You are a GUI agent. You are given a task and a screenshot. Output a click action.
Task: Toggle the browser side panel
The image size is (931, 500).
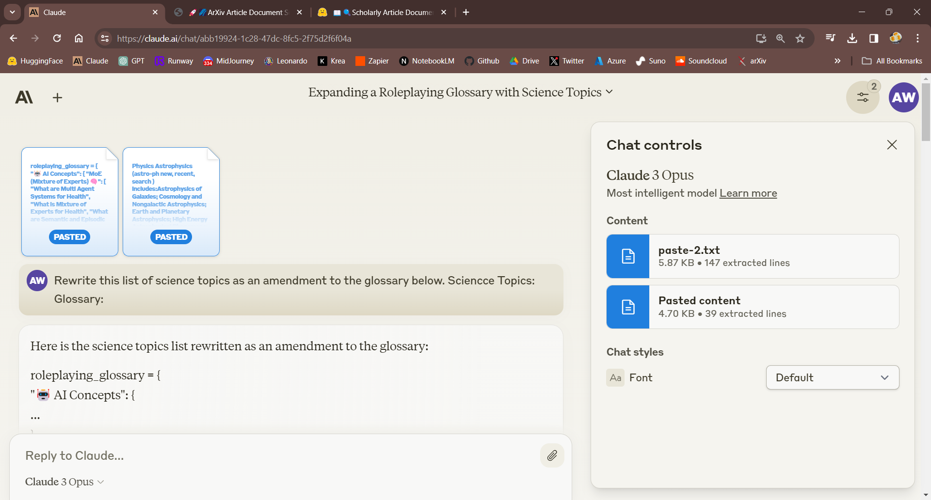[874, 38]
